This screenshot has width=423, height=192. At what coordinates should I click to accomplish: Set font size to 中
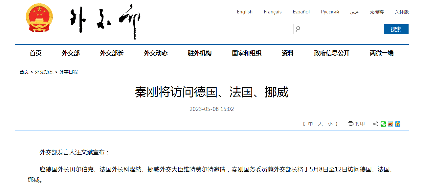click(x=311, y=124)
